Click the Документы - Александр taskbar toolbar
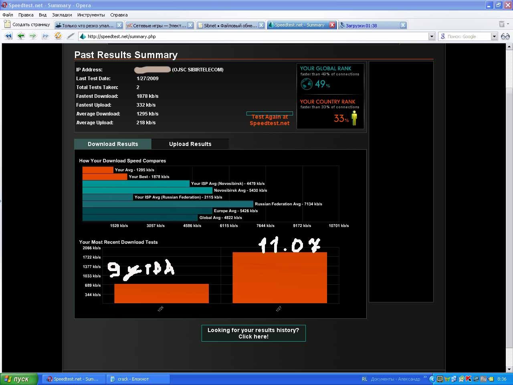 tap(396, 379)
